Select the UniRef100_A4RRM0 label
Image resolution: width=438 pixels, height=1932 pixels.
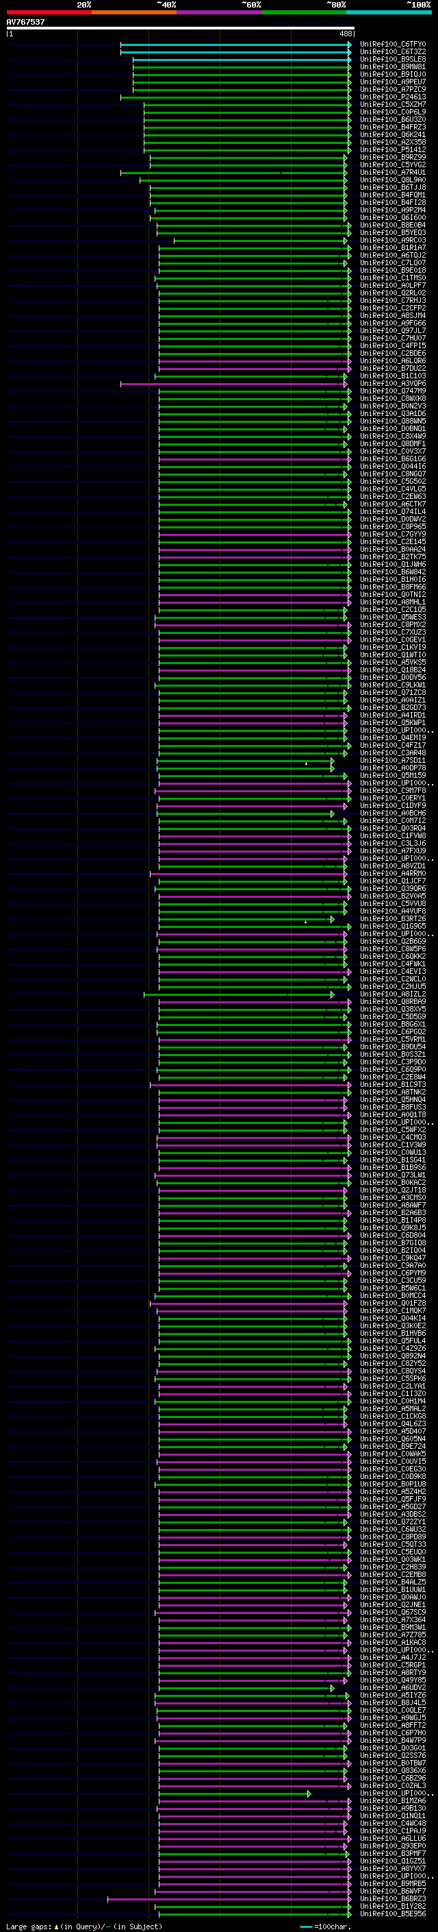(392, 874)
